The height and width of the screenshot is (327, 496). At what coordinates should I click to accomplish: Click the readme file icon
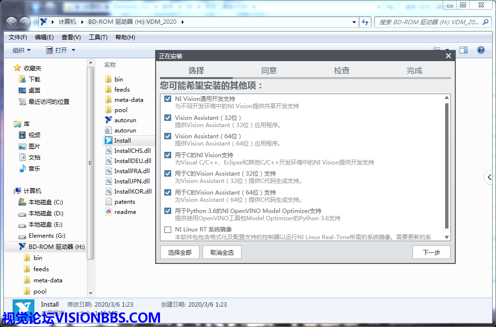(x=109, y=212)
